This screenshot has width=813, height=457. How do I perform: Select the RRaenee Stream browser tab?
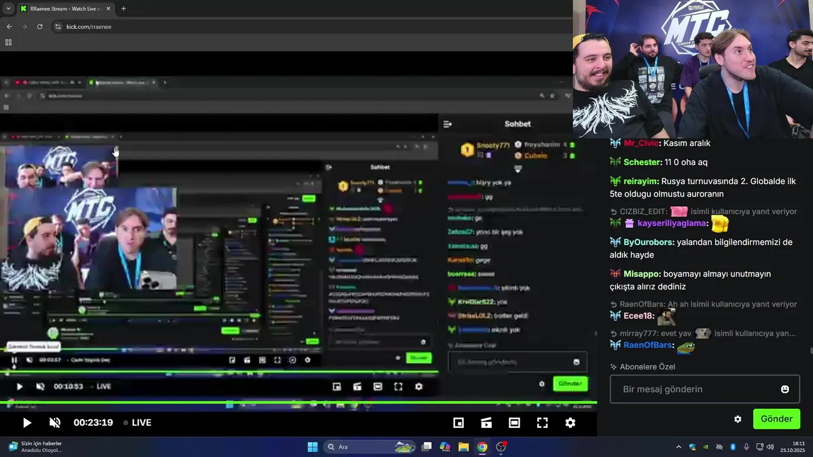(65, 9)
